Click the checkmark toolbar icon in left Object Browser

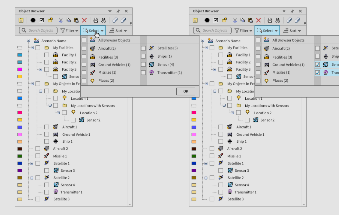[42, 20]
